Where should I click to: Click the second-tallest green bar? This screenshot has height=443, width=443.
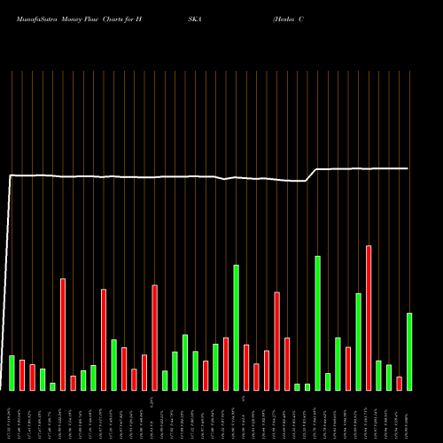(x=237, y=328)
